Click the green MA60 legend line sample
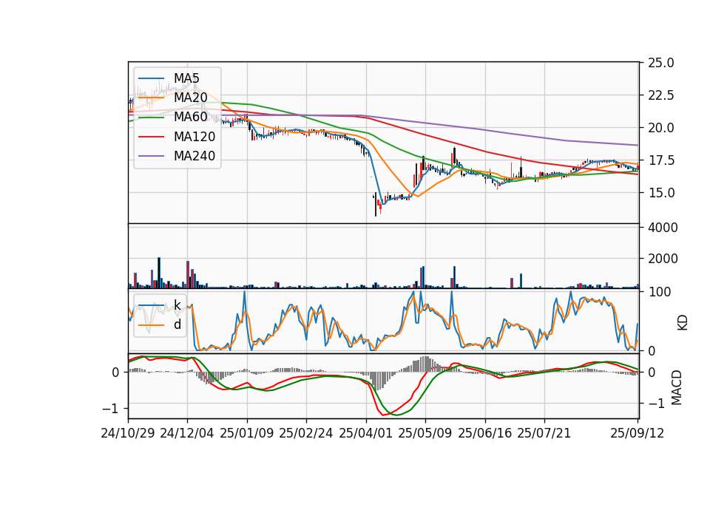The image size is (710, 510). (151, 118)
